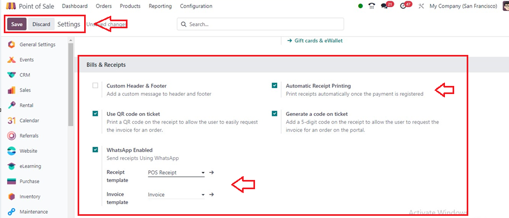This screenshot has height=218, width=509.
Task: Enable the Custom Header & Footer checkbox
Action: coord(95,85)
